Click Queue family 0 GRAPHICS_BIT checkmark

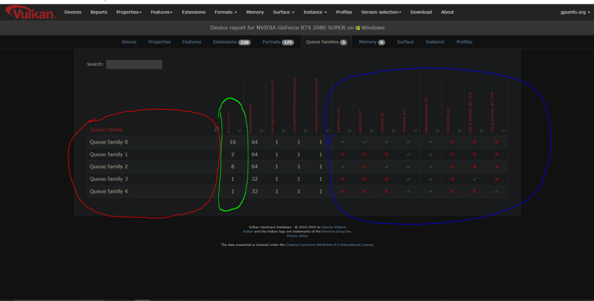pyautogui.click(x=364, y=142)
